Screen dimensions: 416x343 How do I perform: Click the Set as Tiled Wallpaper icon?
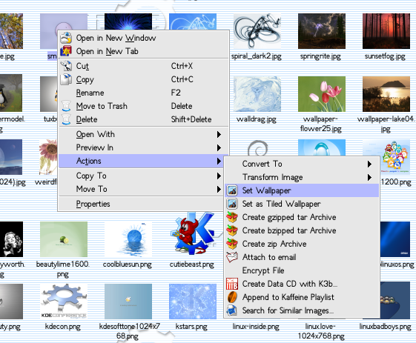(x=232, y=204)
